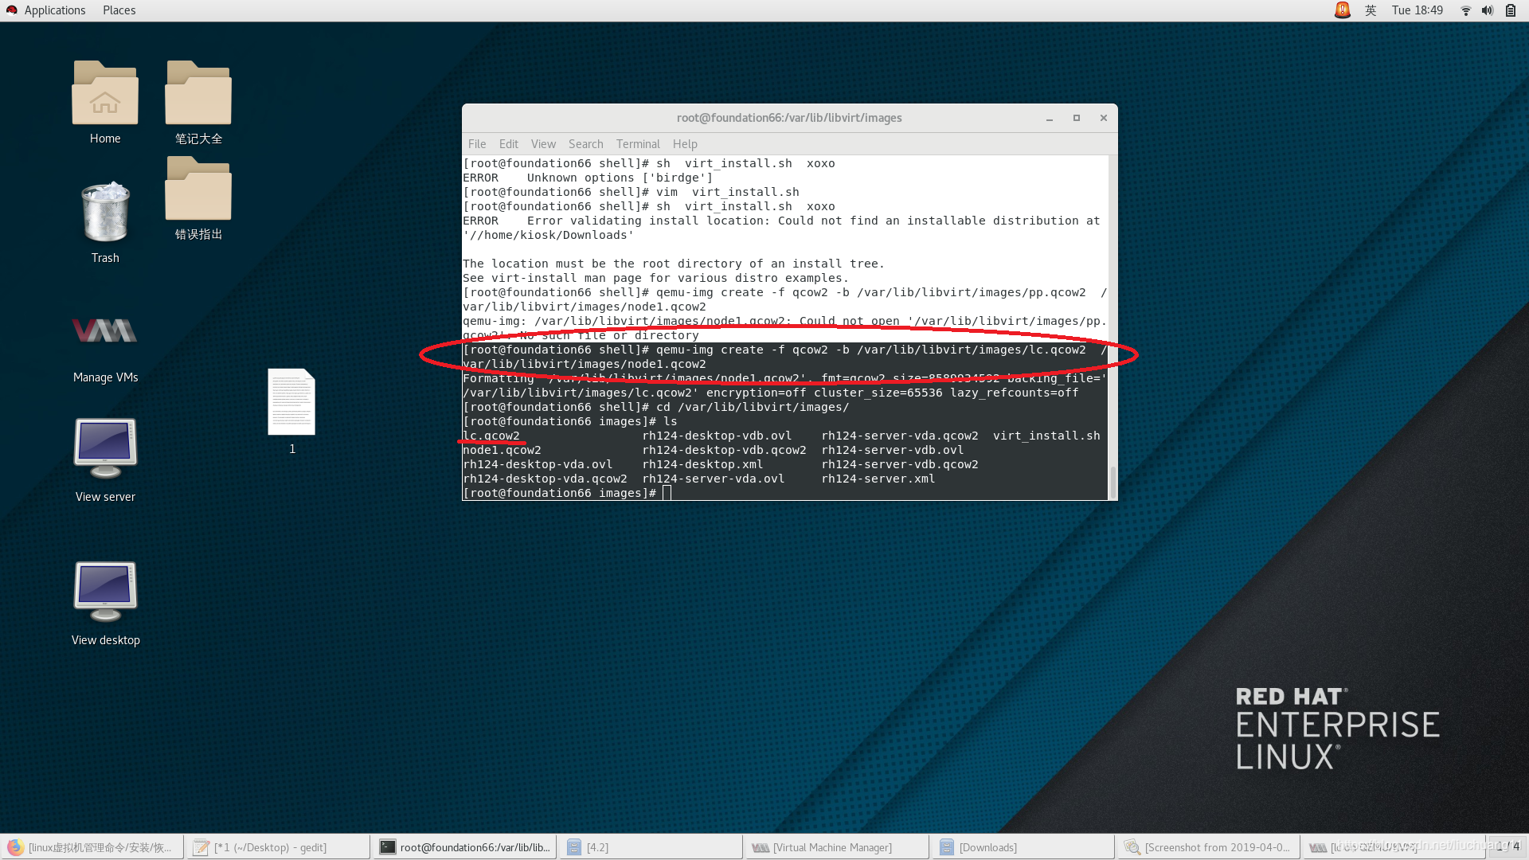Open the terminal Edit menu

[x=508, y=144]
